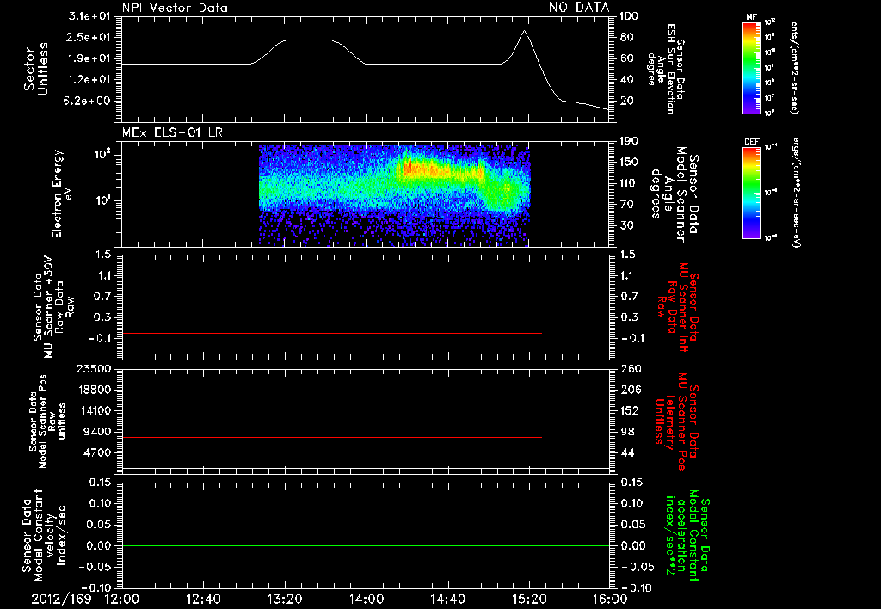Click the 15:20 time axis label
The height and width of the screenshot is (609, 881).
[x=529, y=600]
